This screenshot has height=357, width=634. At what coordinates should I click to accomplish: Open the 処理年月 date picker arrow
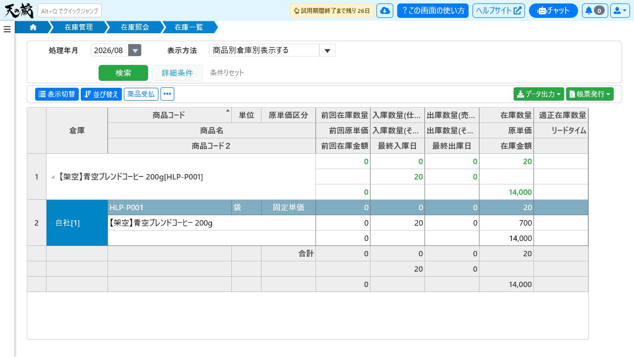pyautogui.click(x=135, y=50)
